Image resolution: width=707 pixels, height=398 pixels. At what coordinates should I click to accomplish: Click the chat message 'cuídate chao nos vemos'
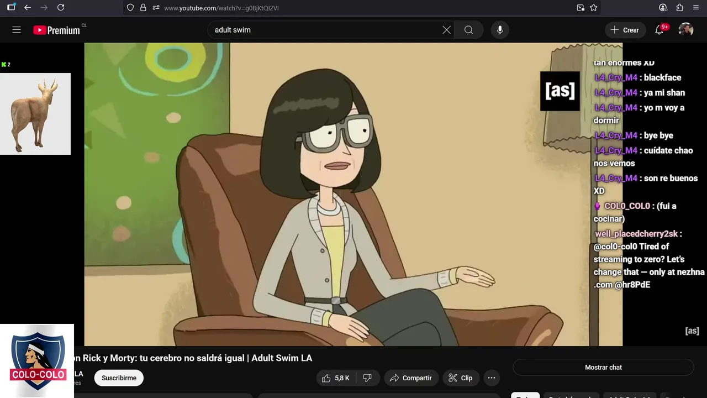coord(643,157)
